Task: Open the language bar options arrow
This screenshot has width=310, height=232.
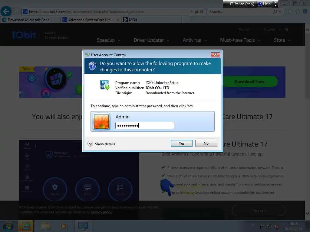Action: pos(275,4)
